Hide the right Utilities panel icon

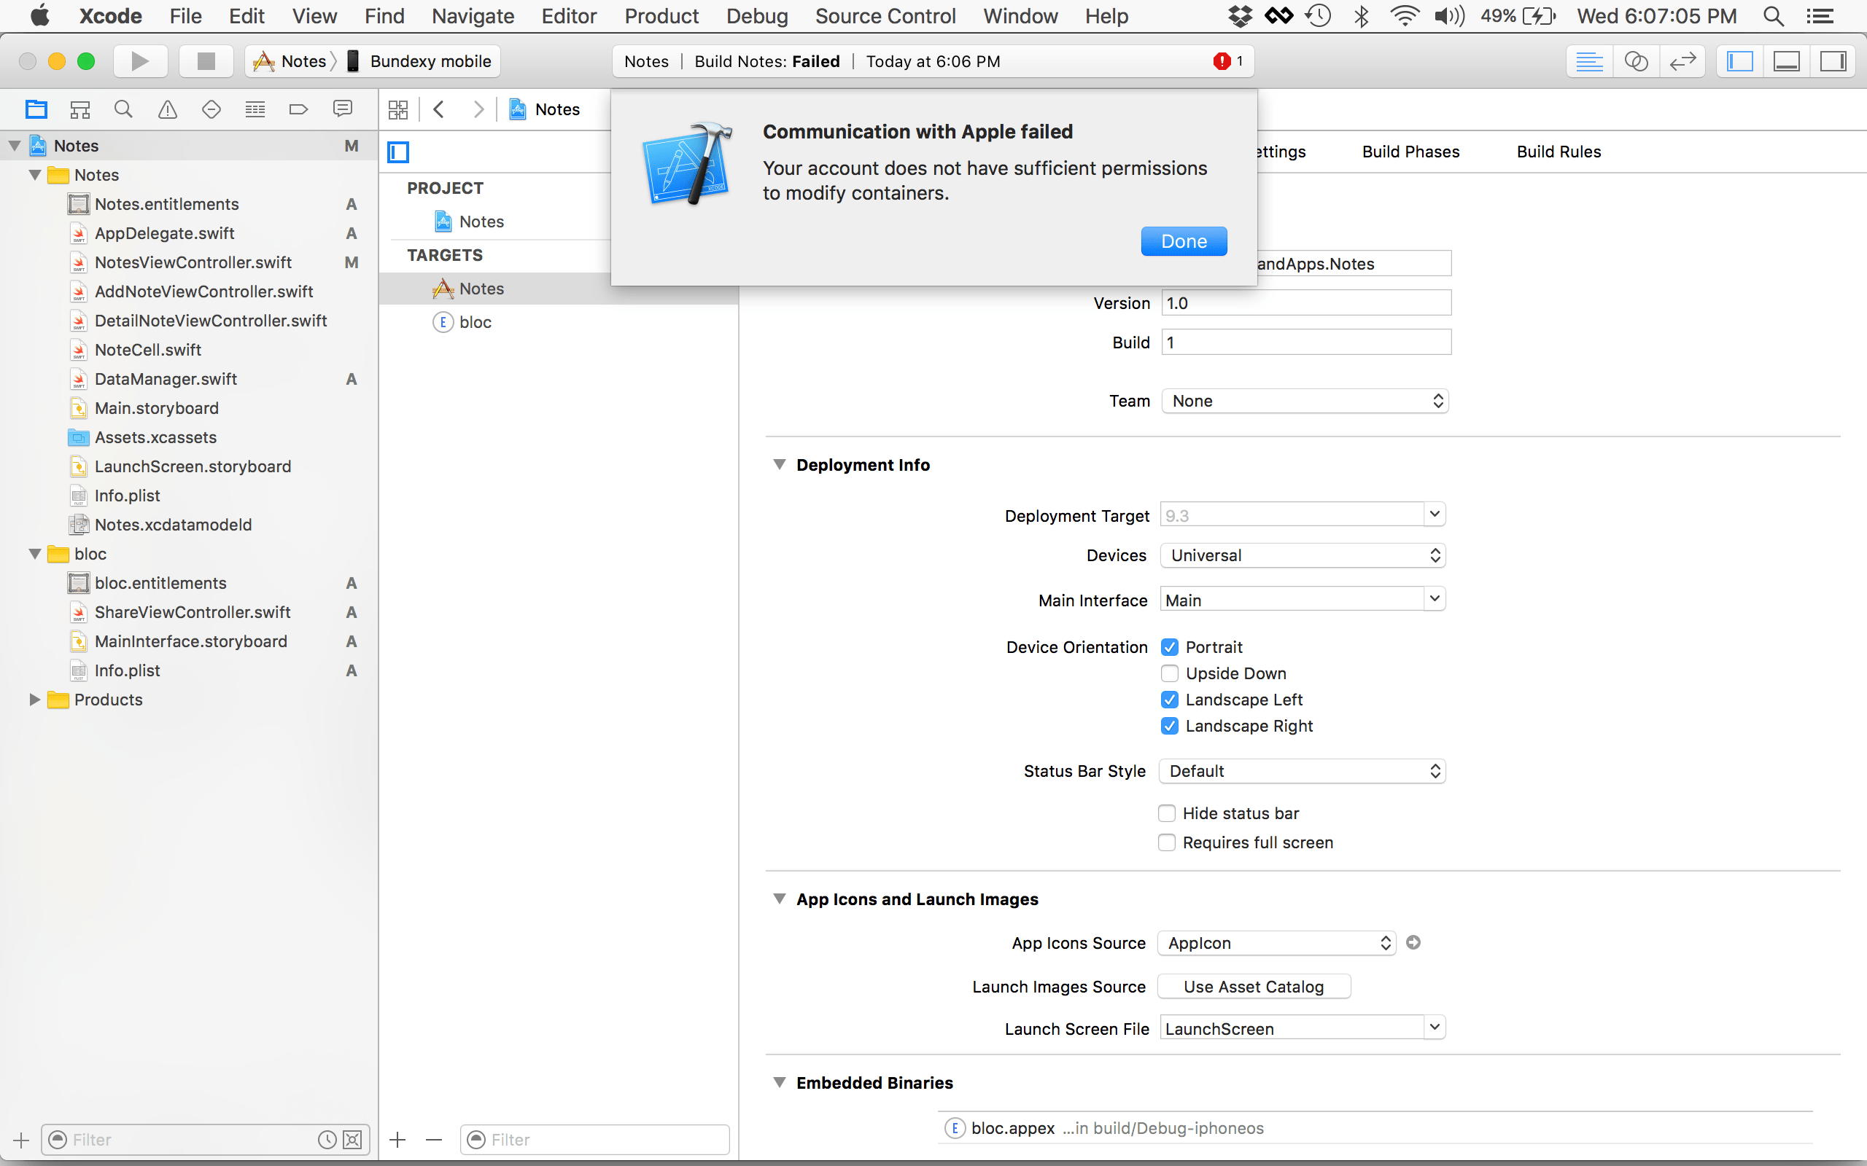(1832, 61)
